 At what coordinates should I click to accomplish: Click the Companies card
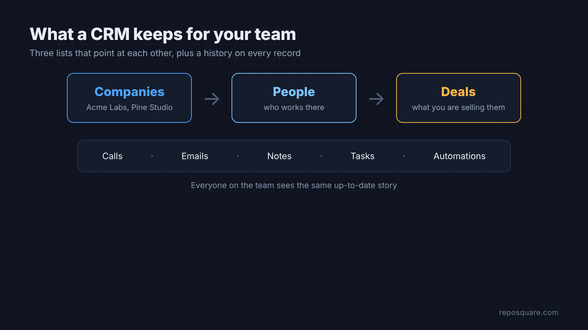[129, 98]
